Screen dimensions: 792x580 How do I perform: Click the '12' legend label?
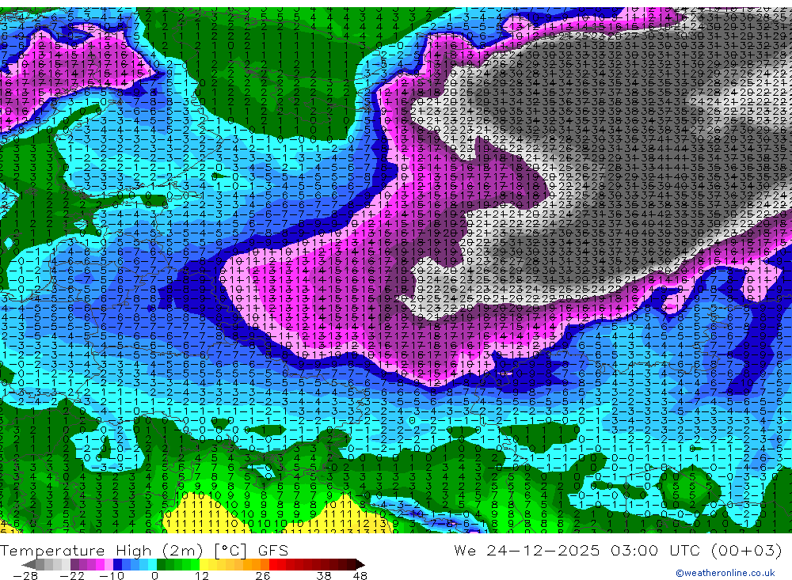[201, 576]
